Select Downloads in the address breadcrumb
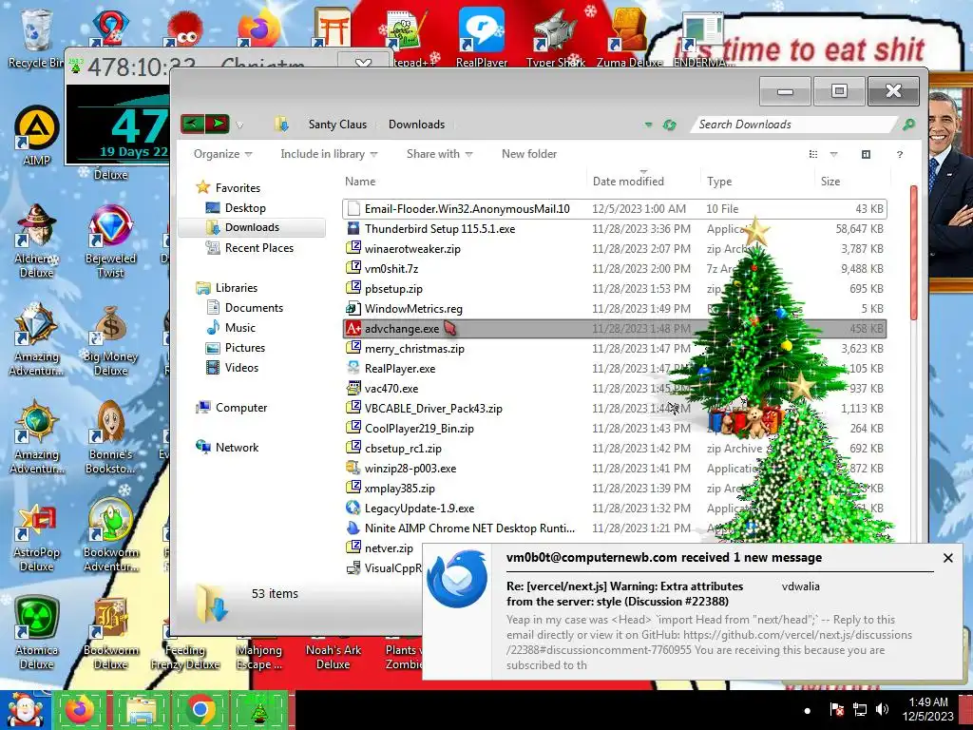The width and height of the screenshot is (973, 730). pos(416,125)
